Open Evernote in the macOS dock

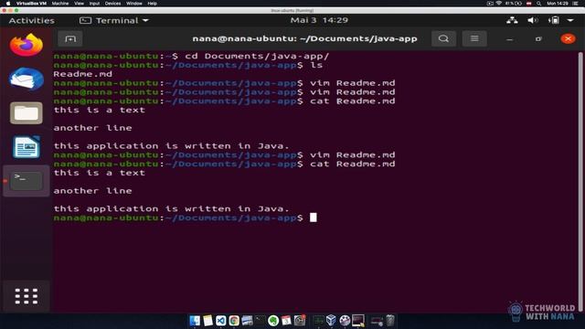coord(273,321)
